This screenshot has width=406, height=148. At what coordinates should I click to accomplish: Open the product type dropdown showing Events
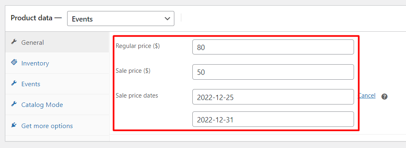[x=121, y=19]
